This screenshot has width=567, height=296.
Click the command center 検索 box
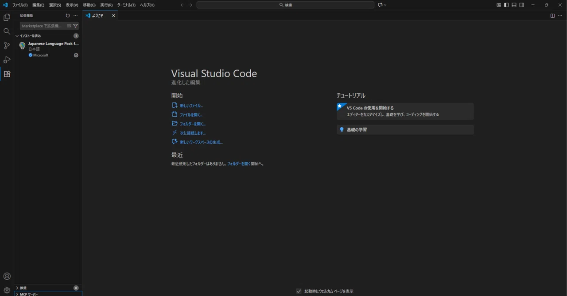(285, 5)
